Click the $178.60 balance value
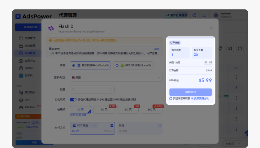The height and width of the screenshot is (148, 260). coord(109,131)
